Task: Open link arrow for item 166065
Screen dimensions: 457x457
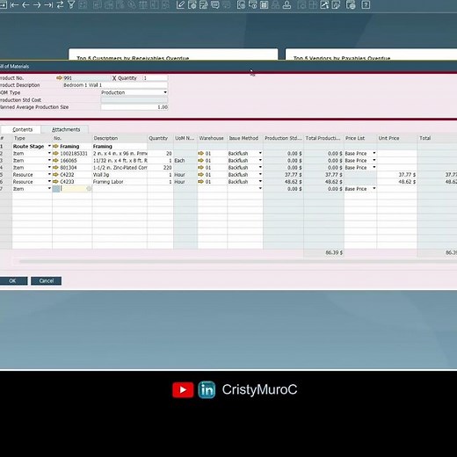Action: point(55,161)
